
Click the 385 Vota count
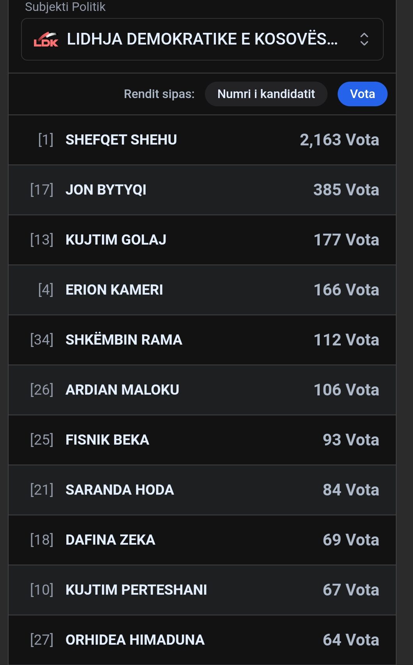(x=346, y=190)
